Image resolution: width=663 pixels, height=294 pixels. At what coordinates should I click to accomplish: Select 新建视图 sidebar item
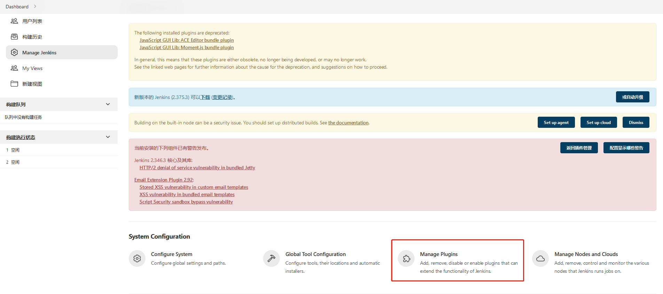point(62,84)
